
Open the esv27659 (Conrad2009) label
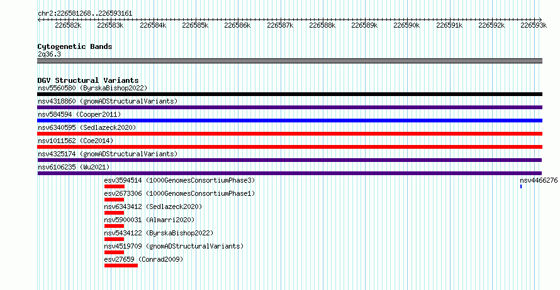click(x=143, y=259)
